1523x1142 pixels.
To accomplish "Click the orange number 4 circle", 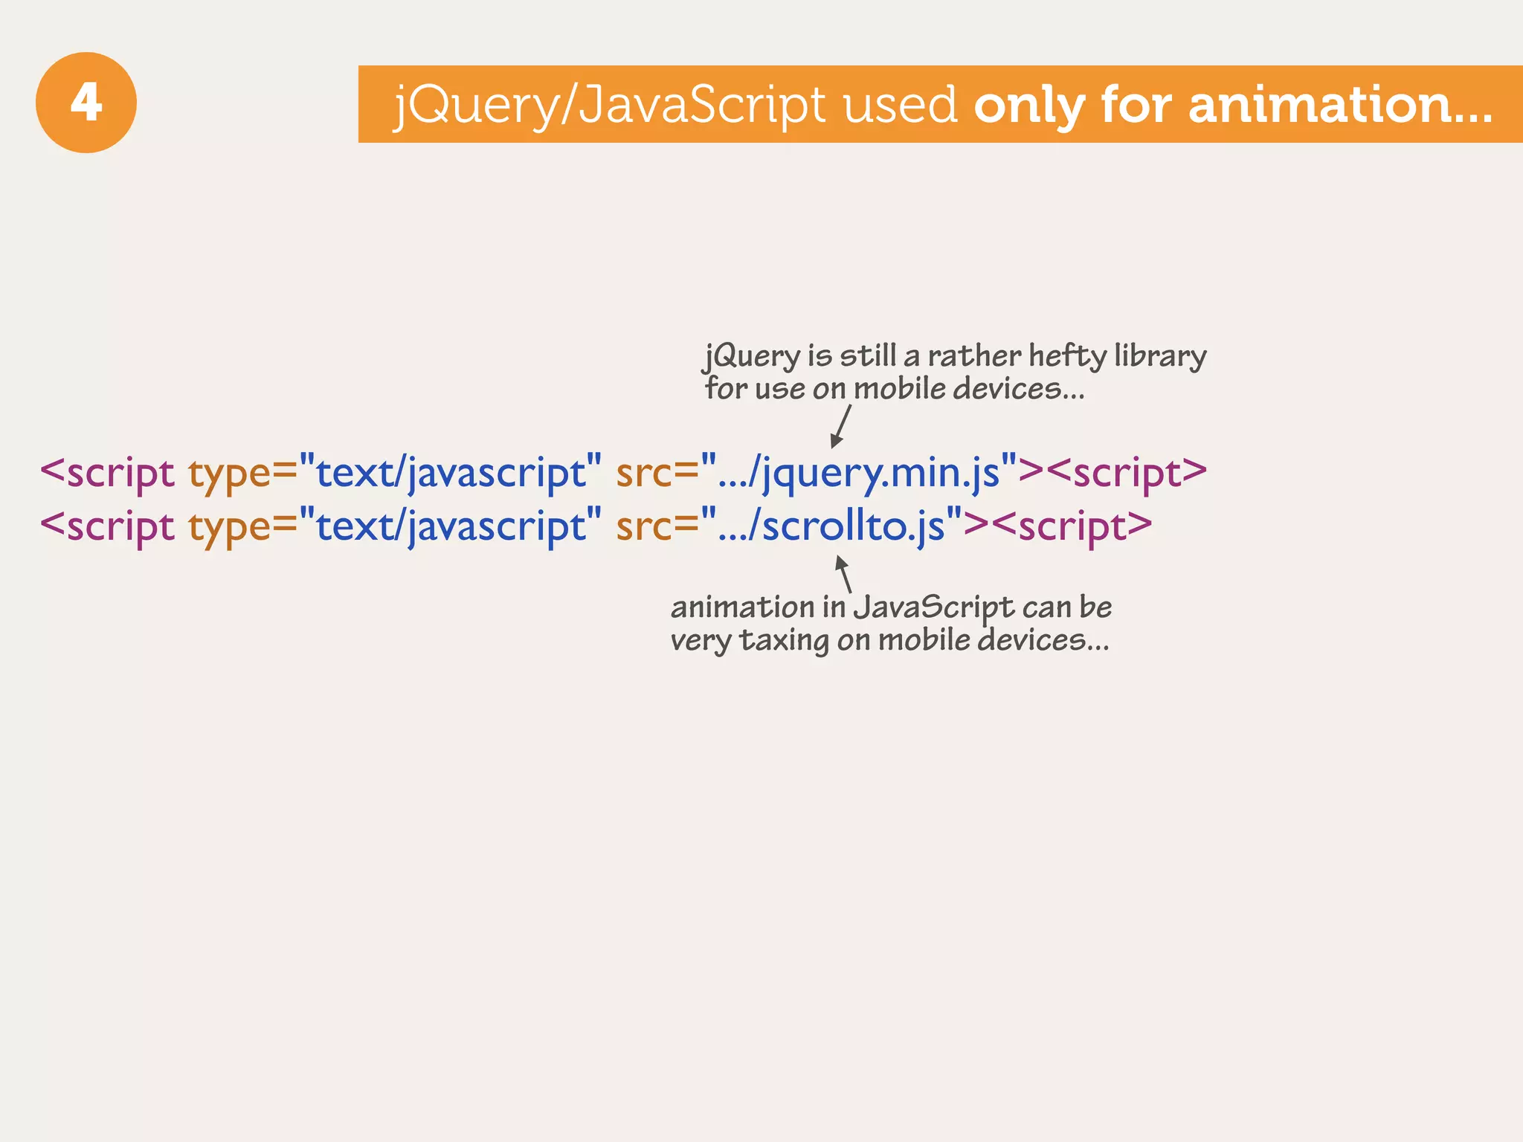I will pos(86,103).
